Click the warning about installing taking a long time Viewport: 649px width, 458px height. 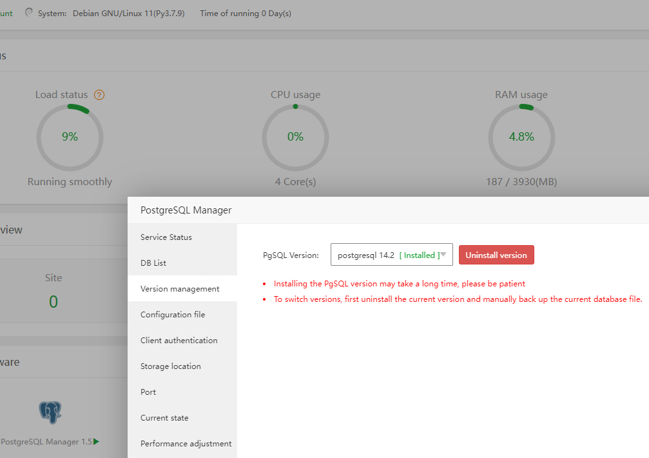[x=400, y=284]
